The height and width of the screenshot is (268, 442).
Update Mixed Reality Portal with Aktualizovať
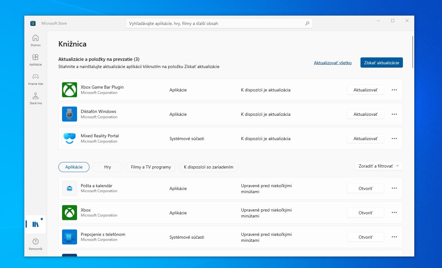tap(365, 139)
